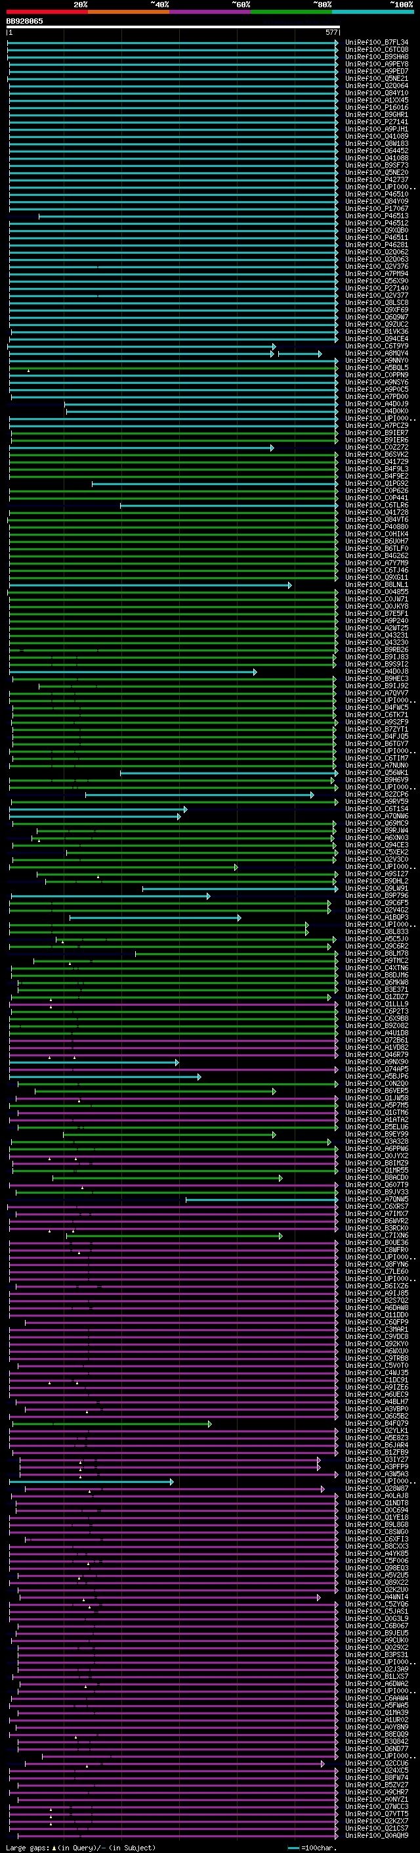Select hit label UniRef100_A7PM94
Image resolution: width=420 pixels, height=1853 pixels.
(x=376, y=273)
